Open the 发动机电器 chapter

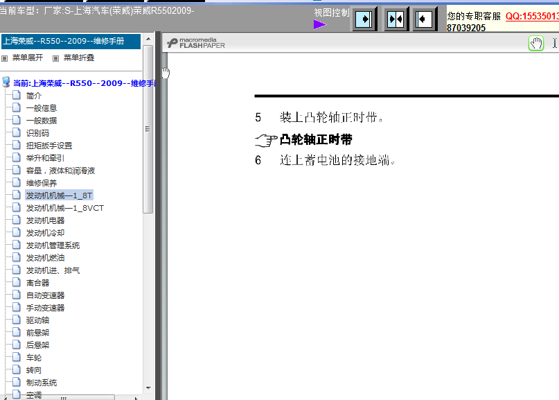45,220
